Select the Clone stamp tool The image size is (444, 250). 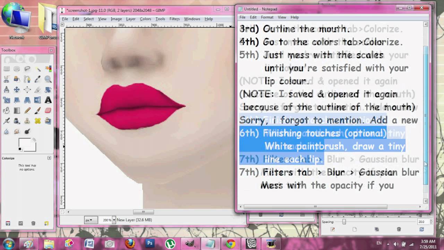pos(27,121)
